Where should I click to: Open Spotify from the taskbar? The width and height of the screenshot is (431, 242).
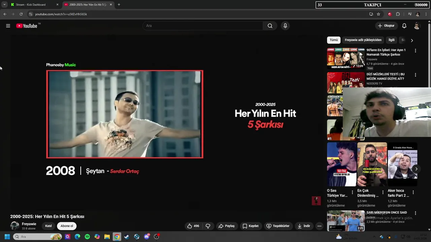(87, 237)
